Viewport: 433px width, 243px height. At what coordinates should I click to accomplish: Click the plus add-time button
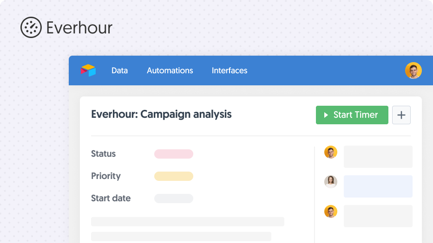click(401, 115)
